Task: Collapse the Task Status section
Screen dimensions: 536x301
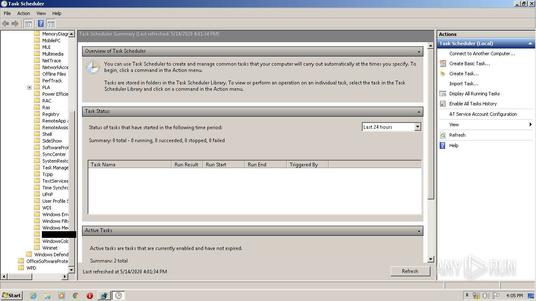Action: click(419, 112)
